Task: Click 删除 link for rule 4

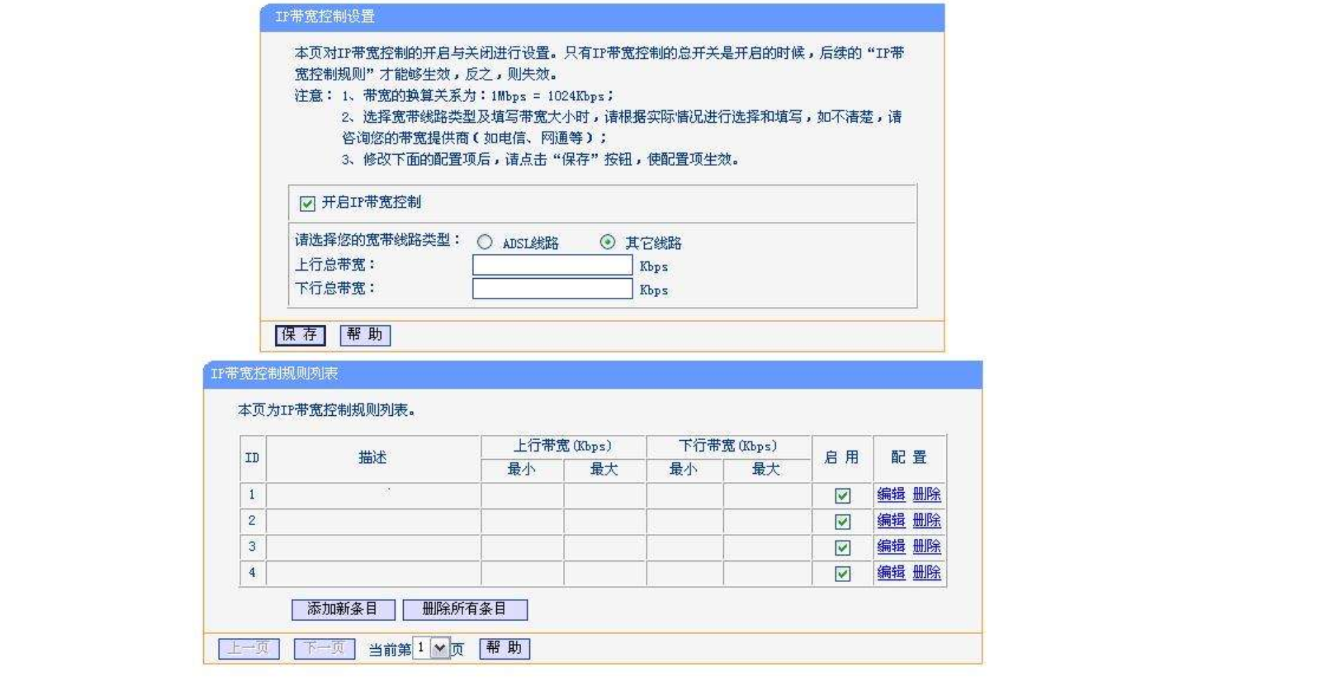Action: [x=926, y=573]
